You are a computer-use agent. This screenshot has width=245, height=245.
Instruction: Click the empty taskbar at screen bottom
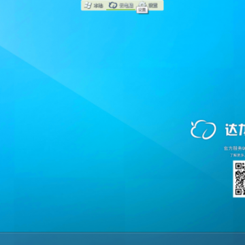[x=122, y=239]
